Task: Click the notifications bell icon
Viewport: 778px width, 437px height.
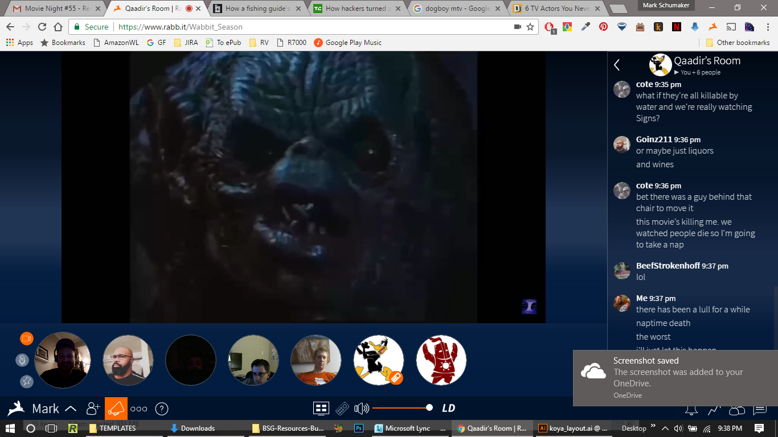Action: tap(691, 411)
